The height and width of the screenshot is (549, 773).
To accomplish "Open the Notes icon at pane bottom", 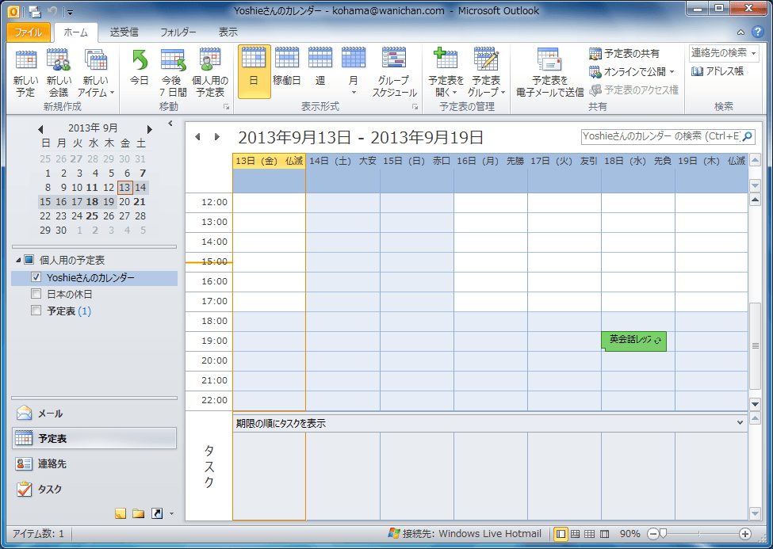I will (121, 514).
